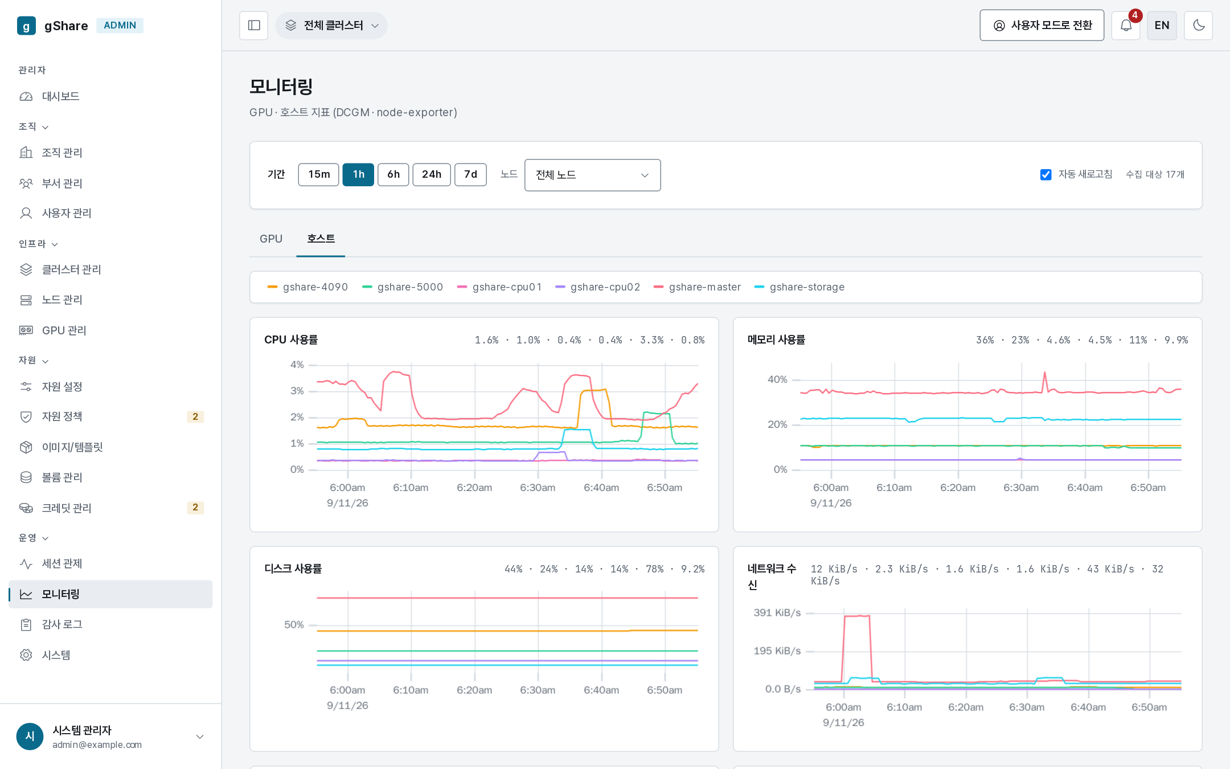Open 볼륨 관리 database icon
1230x769 pixels.
coord(26,477)
